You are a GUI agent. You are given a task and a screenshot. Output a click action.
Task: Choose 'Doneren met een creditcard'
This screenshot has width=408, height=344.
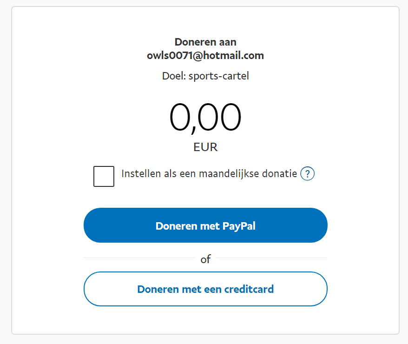pos(205,289)
